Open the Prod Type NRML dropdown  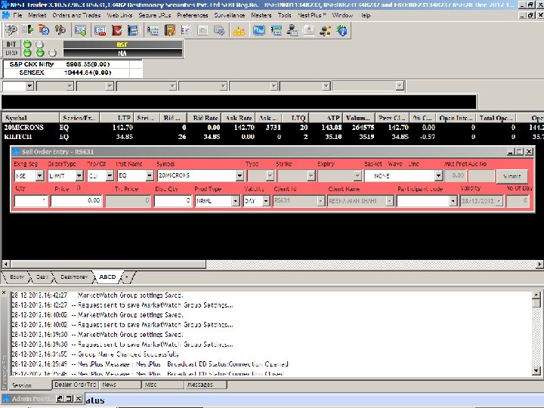236,201
